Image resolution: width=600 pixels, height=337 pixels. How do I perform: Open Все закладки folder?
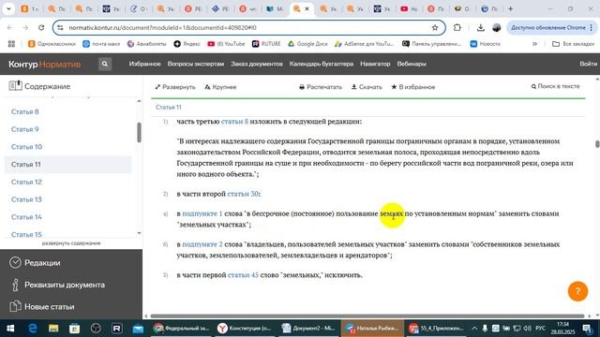(x=573, y=44)
